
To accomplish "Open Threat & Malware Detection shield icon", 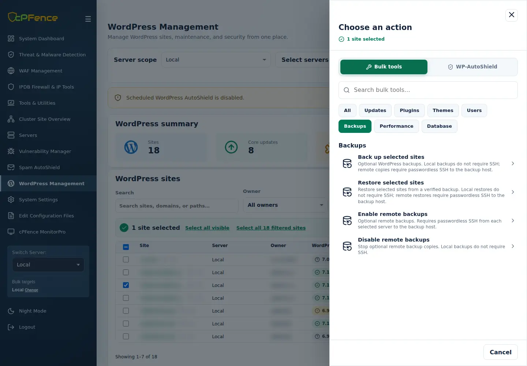I will coord(11,55).
